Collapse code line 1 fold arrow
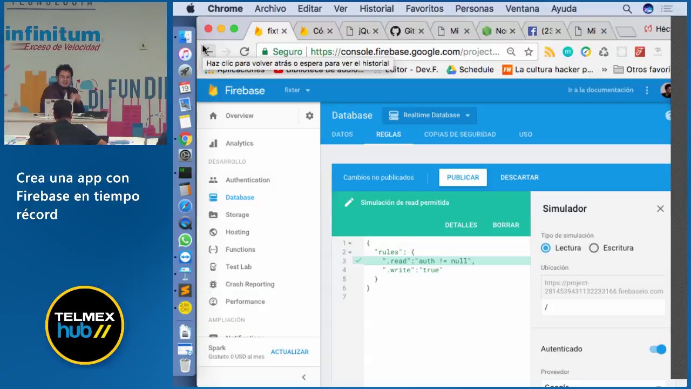This screenshot has height=389, width=691. [350, 244]
